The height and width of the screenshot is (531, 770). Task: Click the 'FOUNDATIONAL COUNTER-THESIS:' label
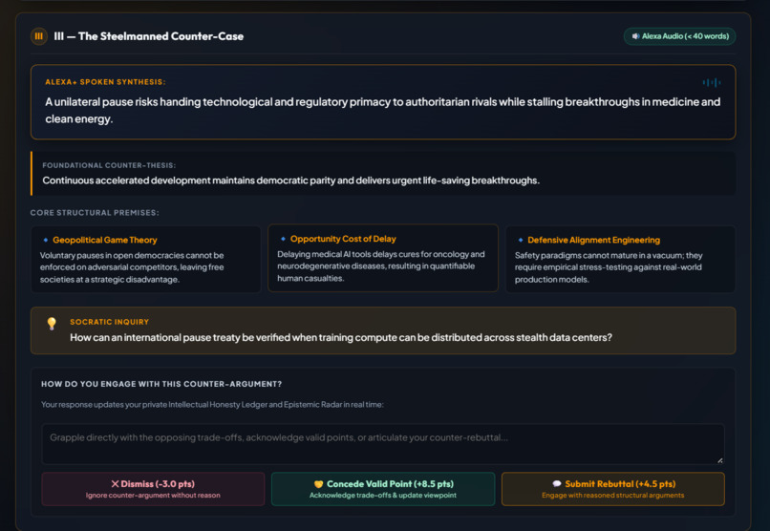click(109, 165)
